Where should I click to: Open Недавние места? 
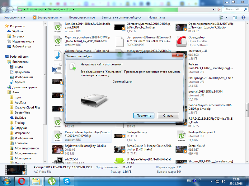tap(23, 41)
